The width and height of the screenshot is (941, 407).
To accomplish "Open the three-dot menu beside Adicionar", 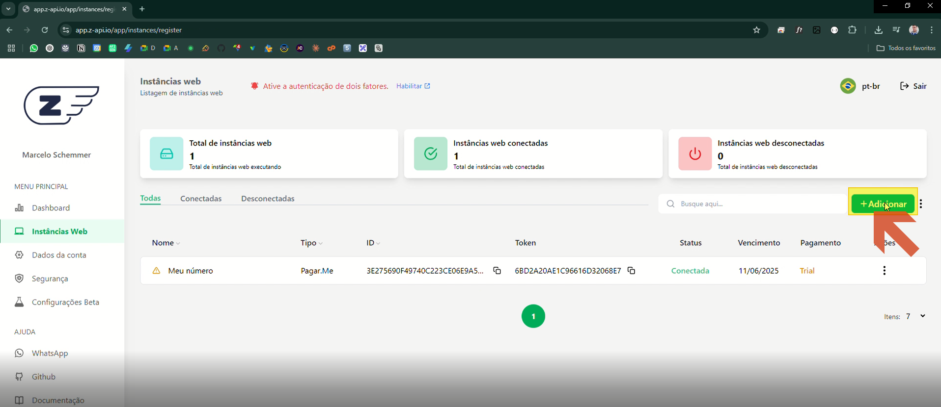I will [921, 204].
